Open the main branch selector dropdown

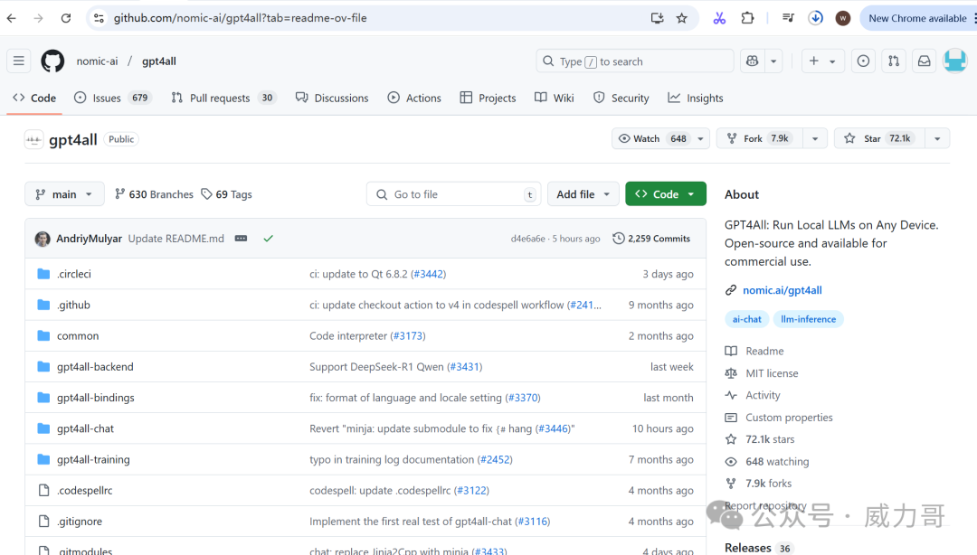[x=64, y=194]
